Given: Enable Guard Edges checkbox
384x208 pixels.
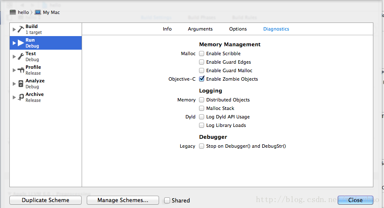Looking at the screenshot, I should click(x=202, y=62).
